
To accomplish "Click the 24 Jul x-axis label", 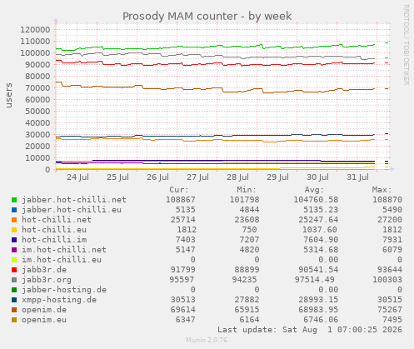I will pos(77,177).
